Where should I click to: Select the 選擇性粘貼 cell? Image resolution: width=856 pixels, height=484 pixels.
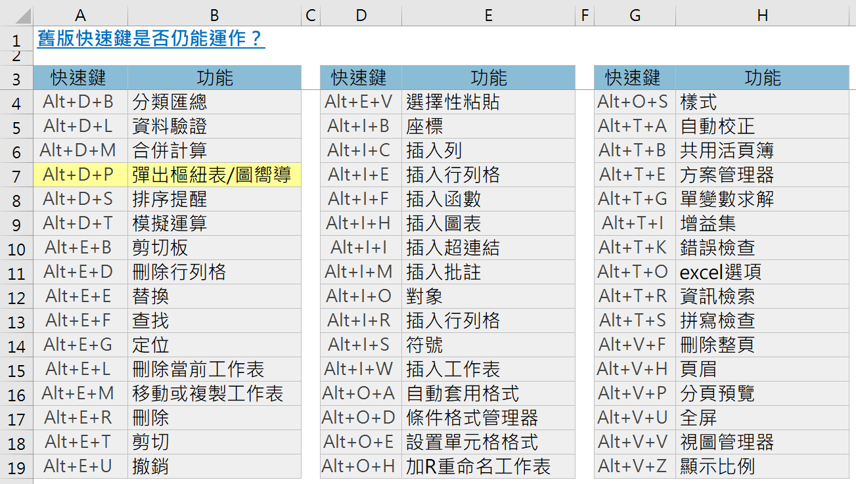[488, 102]
